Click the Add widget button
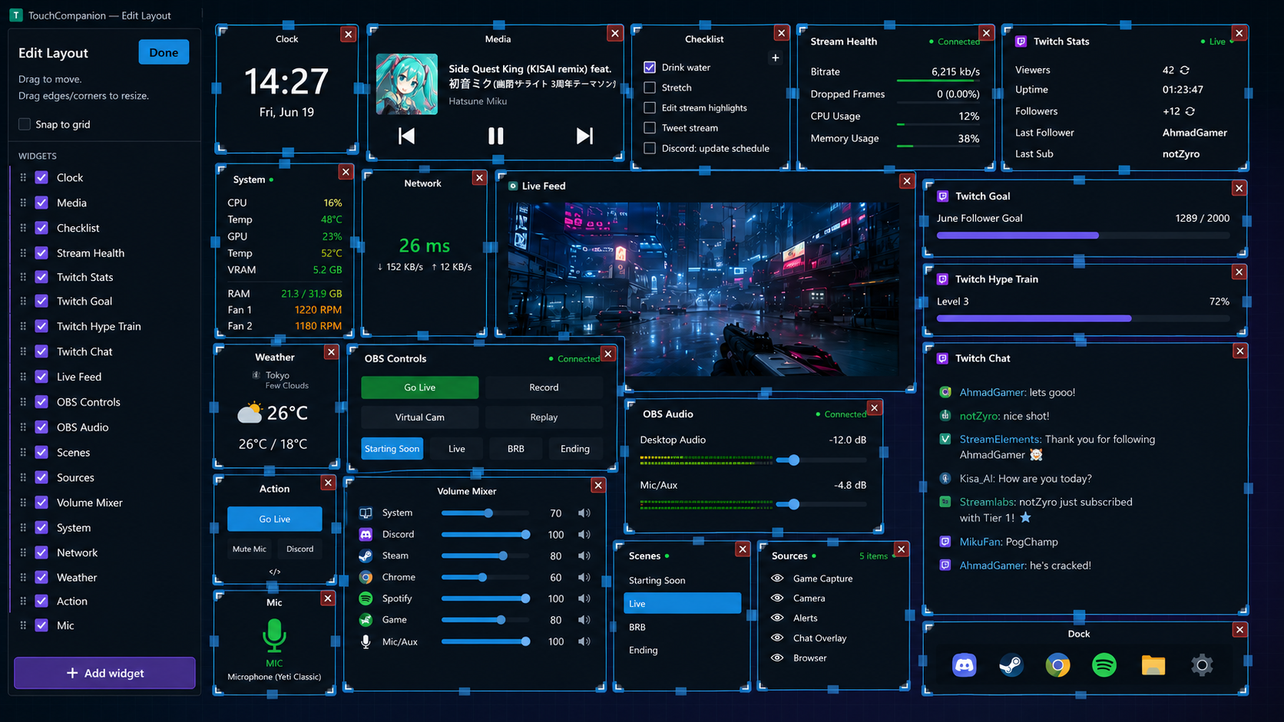This screenshot has height=722, width=1284. tap(104, 673)
